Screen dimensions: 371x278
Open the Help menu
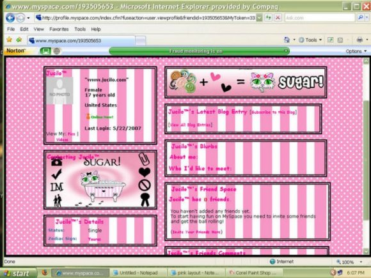click(96, 29)
